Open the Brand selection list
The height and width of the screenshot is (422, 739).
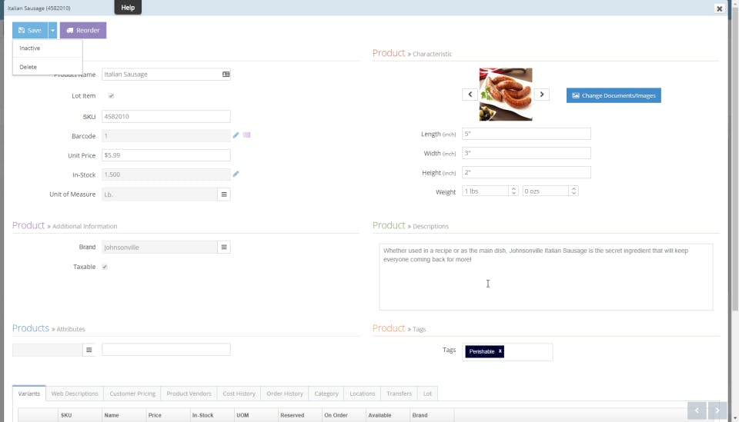click(224, 247)
